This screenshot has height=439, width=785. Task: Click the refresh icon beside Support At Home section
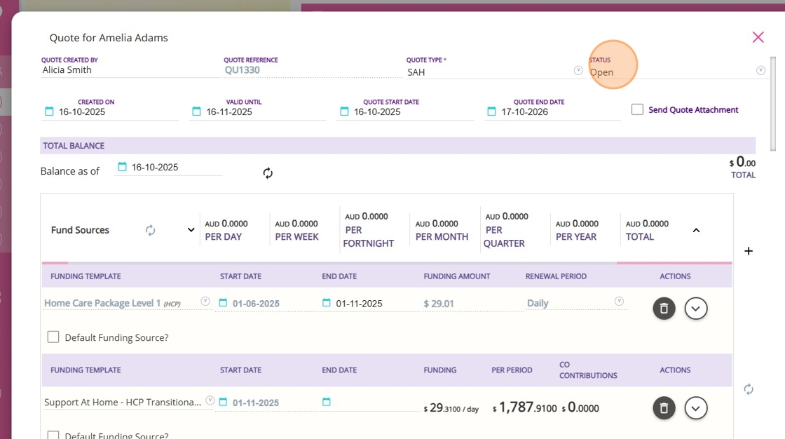749,389
